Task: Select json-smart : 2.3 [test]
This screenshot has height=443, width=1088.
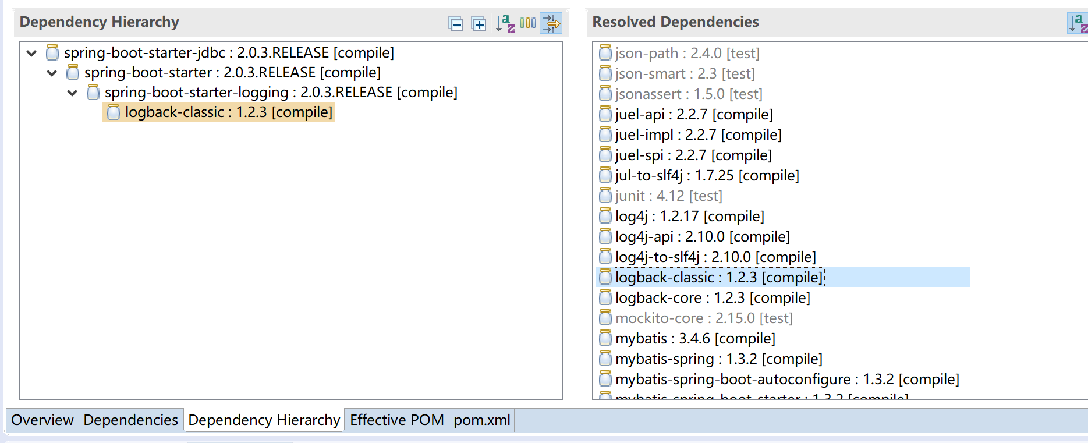Action: (685, 73)
